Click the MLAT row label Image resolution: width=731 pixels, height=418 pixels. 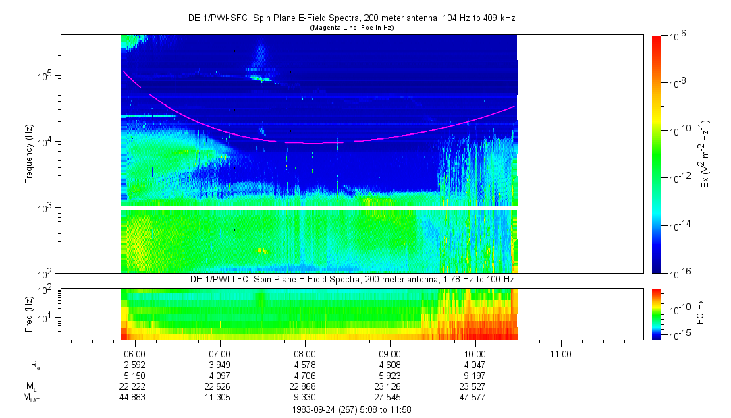click(x=31, y=398)
